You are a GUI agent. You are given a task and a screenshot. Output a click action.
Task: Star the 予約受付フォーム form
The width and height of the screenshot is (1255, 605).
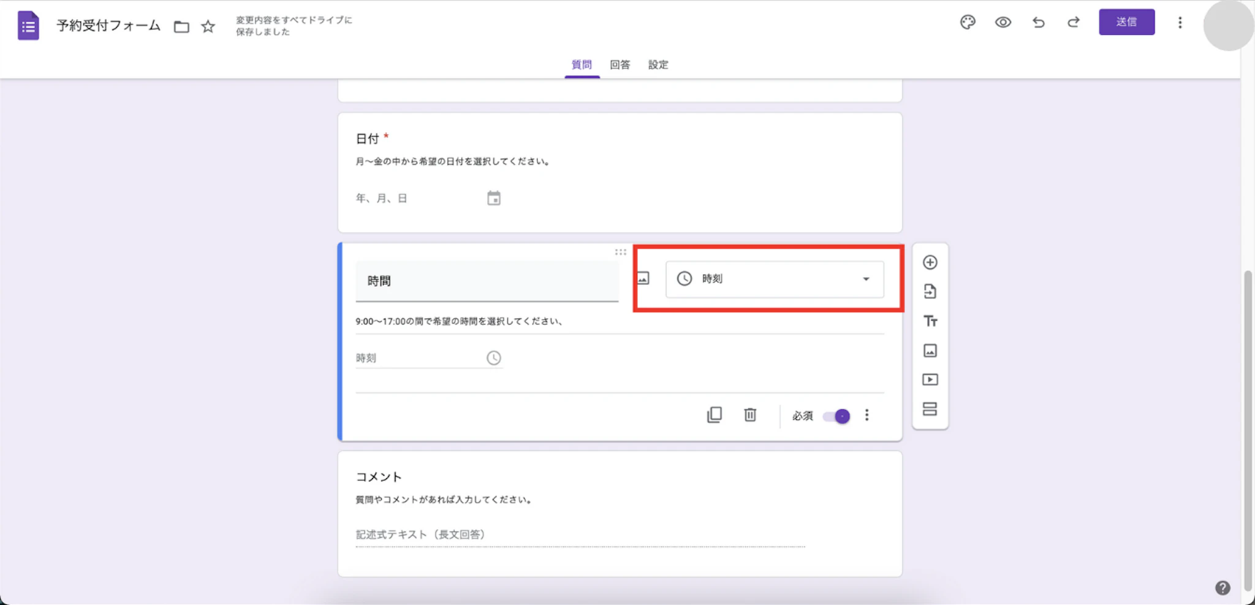tap(208, 26)
